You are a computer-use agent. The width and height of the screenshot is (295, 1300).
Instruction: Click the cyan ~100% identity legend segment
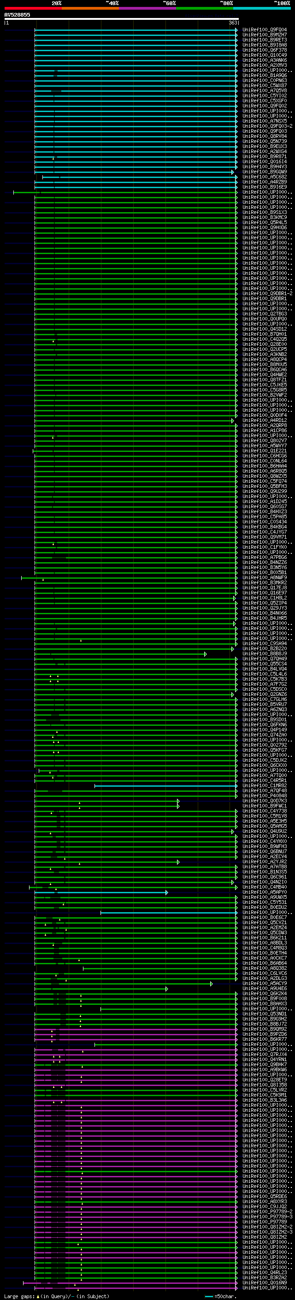[x=262, y=8]
